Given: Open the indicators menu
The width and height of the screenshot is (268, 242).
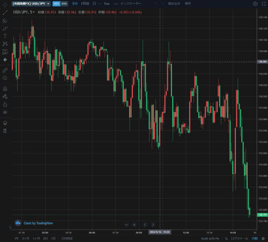Looking at the screenshot, I should pyautogui.click(x=128, y=4).
